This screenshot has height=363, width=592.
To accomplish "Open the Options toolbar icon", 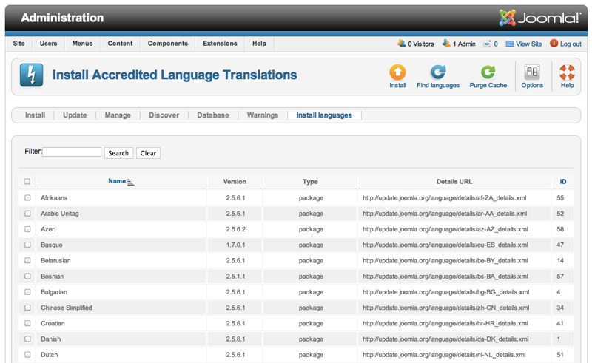I will pyautogui.click(x=532, y=73).
